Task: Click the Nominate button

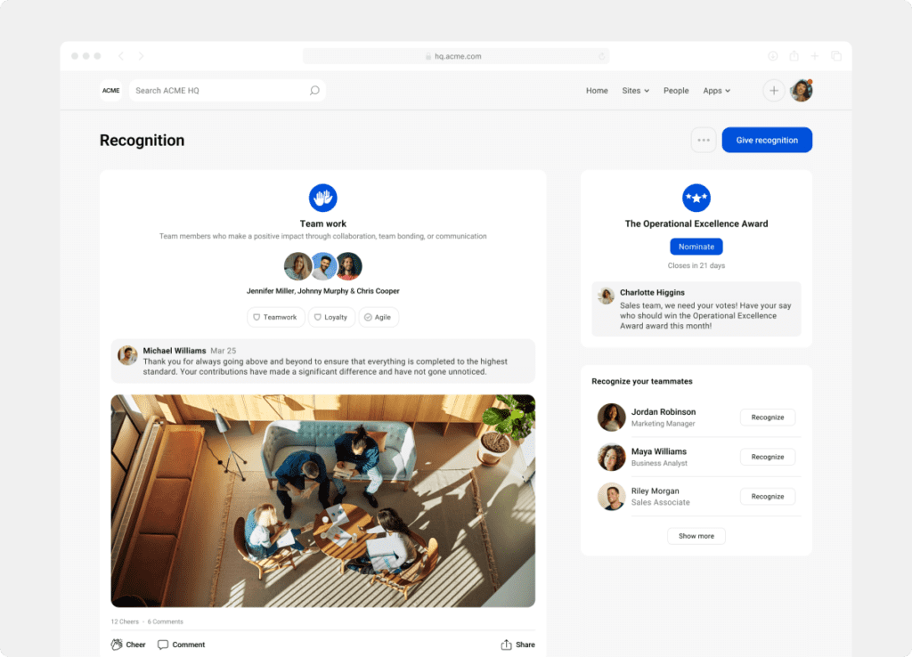Action: point(696,247)
